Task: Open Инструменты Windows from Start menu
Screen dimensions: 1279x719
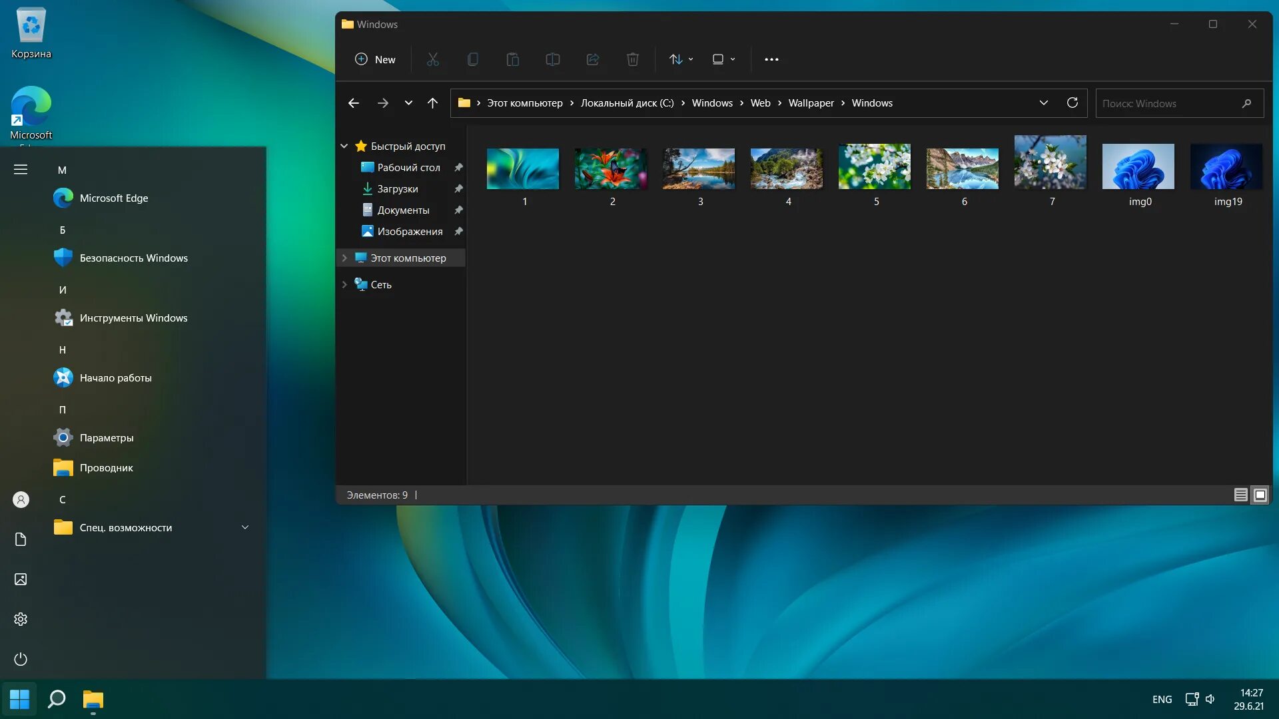Action: click(x=133, y=317)
